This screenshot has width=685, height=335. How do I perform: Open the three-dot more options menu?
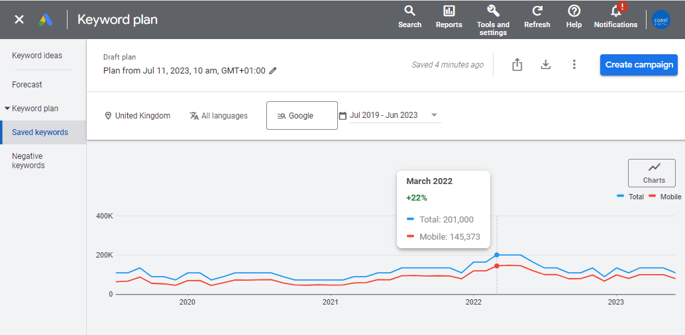click(574, 64)
